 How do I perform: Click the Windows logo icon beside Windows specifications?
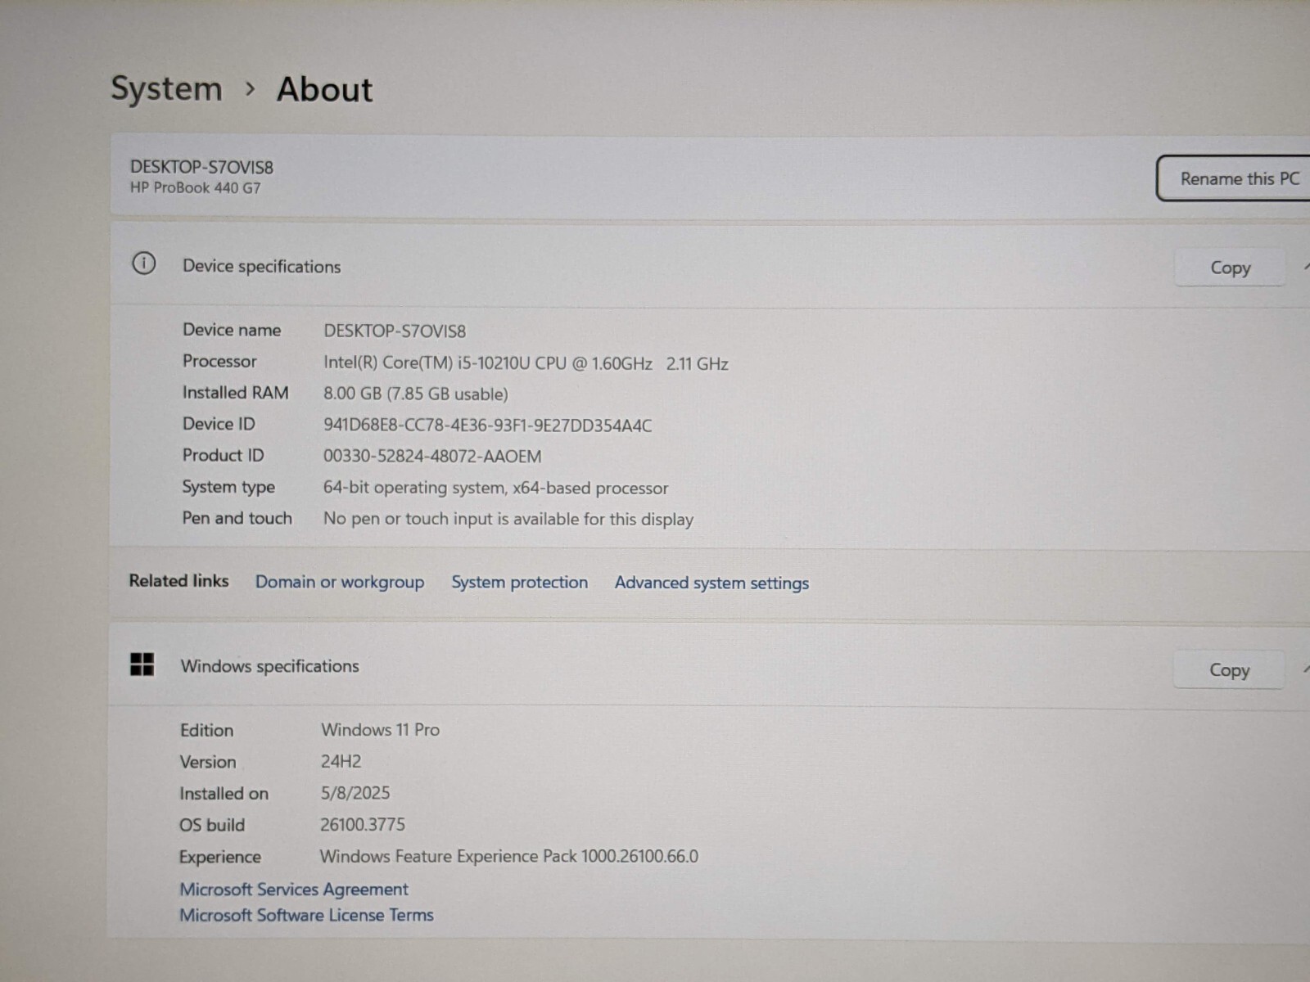142,664
